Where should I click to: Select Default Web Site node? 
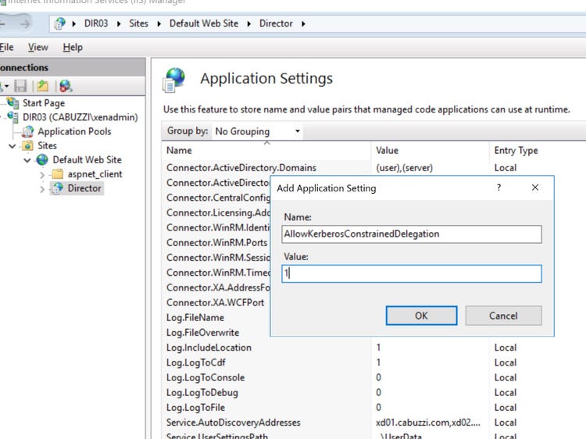(87, 160)
